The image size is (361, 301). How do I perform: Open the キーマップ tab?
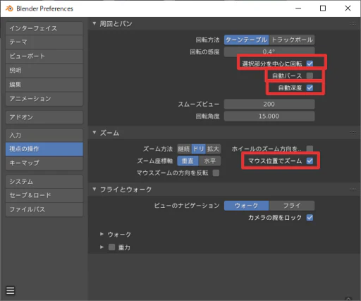coord(44,163)
